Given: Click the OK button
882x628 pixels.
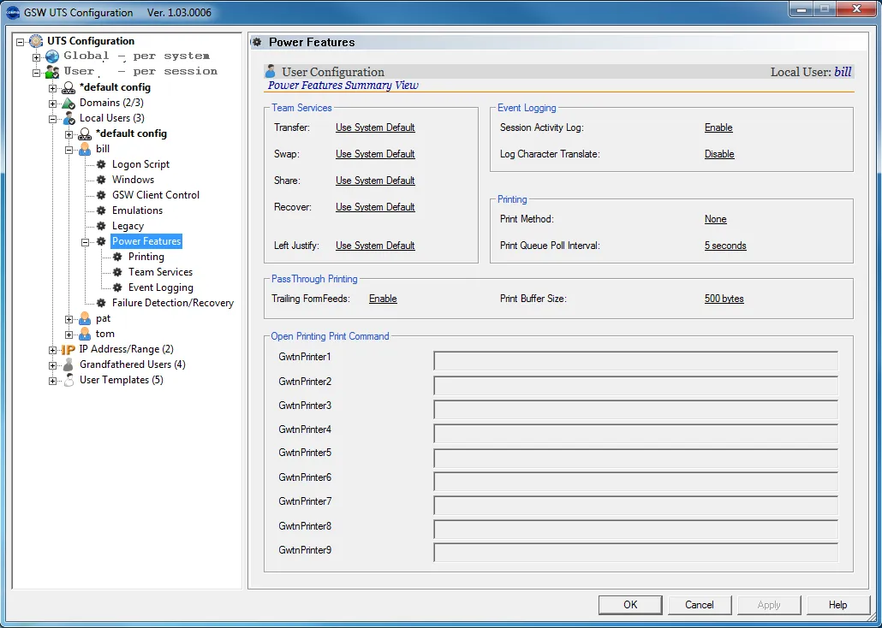Looking at the screenshot, I should 630,605.
